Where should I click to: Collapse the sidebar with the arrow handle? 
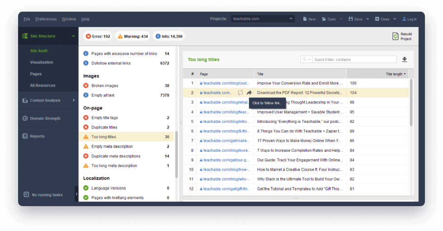[x=76, y=194]
